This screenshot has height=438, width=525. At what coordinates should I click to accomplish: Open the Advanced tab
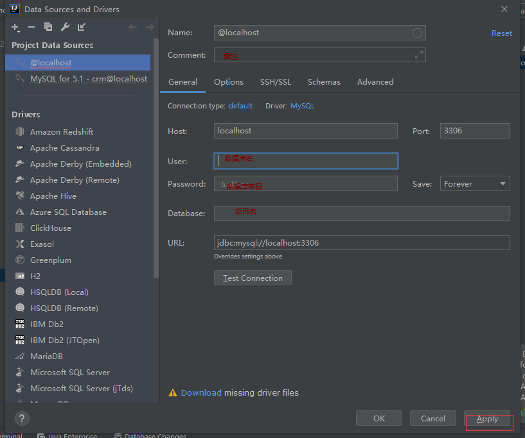click(x=375, y=82)
